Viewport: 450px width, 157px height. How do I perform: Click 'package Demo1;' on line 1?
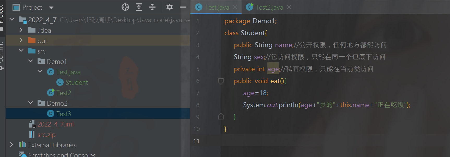250,21
